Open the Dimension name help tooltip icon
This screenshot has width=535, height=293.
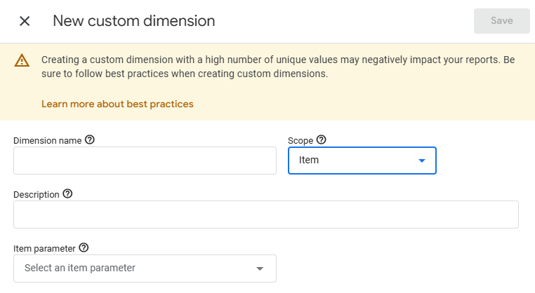[90, 140]
